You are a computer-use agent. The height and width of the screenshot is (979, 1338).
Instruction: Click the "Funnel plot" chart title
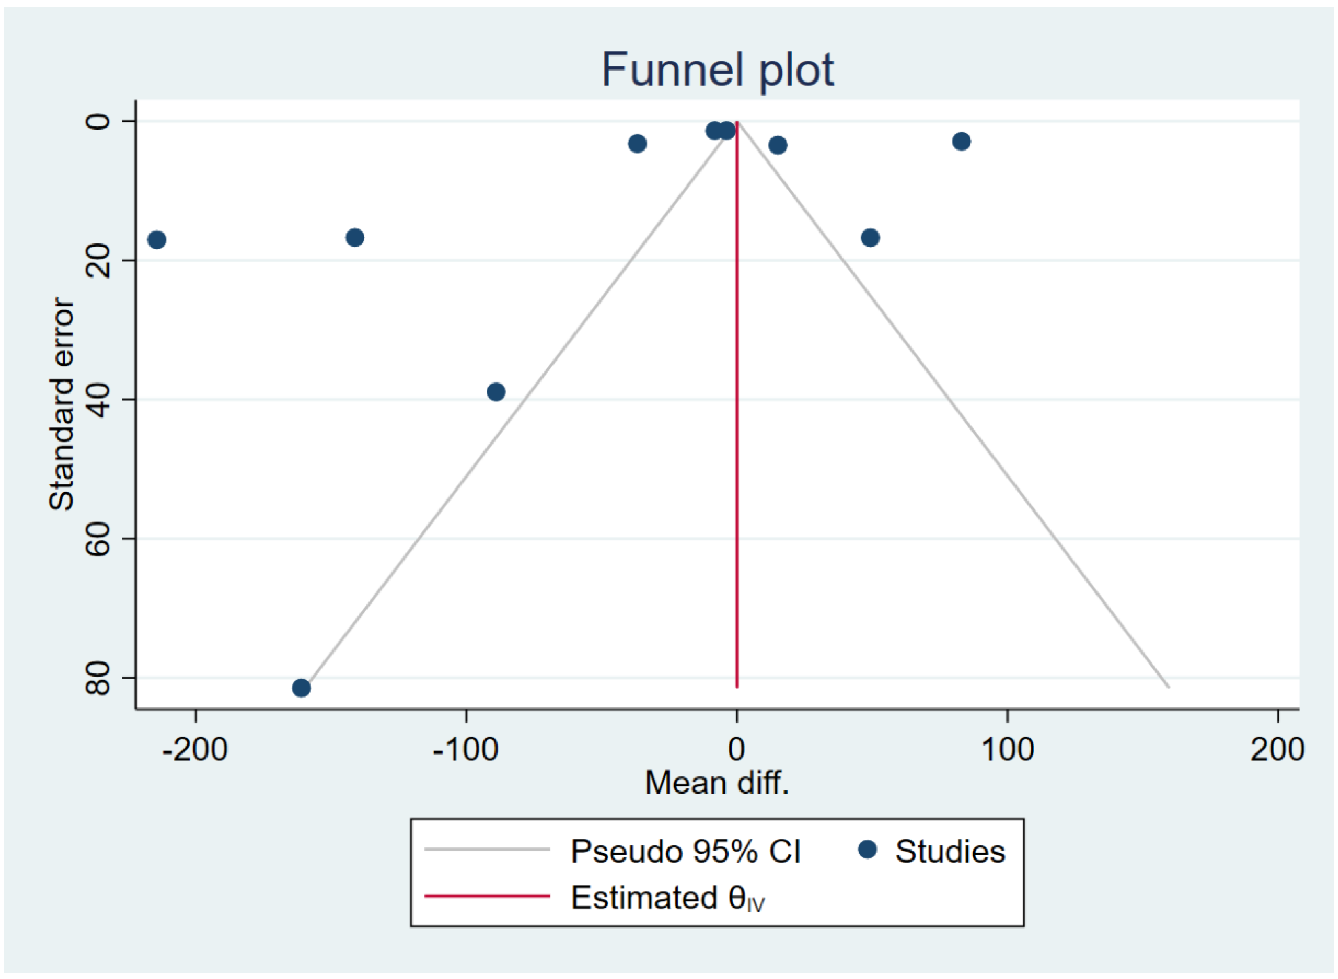click(x=717, y=70)
